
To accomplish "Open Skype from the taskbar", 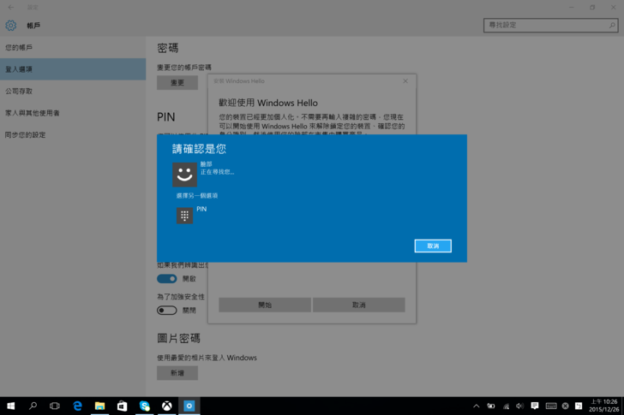I will click(145, 406).
